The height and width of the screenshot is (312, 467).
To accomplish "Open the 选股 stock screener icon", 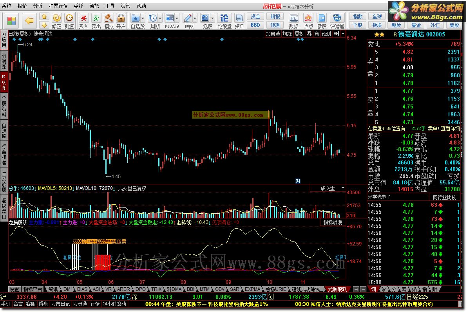I will coord(205,18).
